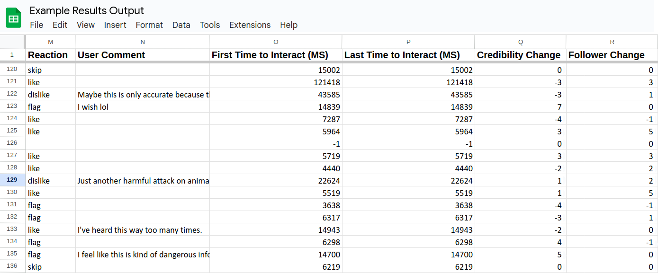The width and height of the screenshot is (658, 273).
Task: Open the File menu
Action: pos(36,25)
